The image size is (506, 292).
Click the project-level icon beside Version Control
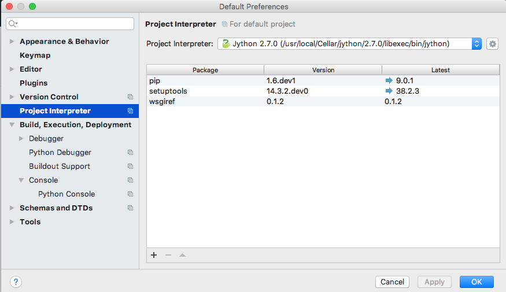(130, 97)
